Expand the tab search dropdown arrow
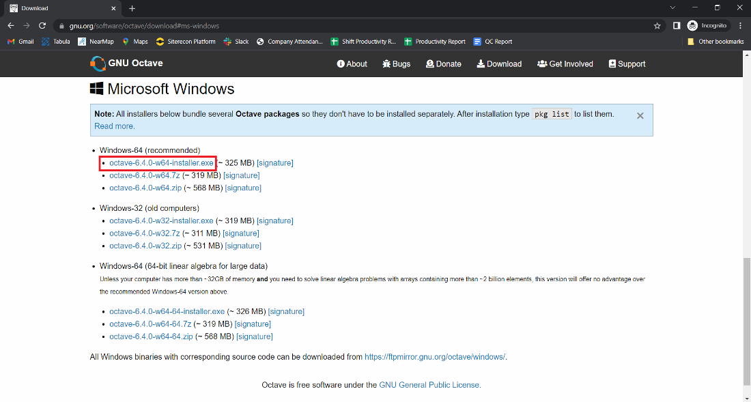Screen dimensions: 751x402 point(672,8)
